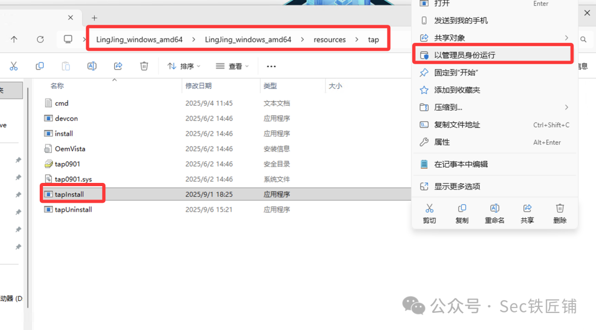
Task: Select the Copy icon in the toolbar
Action: click(39, 66)
